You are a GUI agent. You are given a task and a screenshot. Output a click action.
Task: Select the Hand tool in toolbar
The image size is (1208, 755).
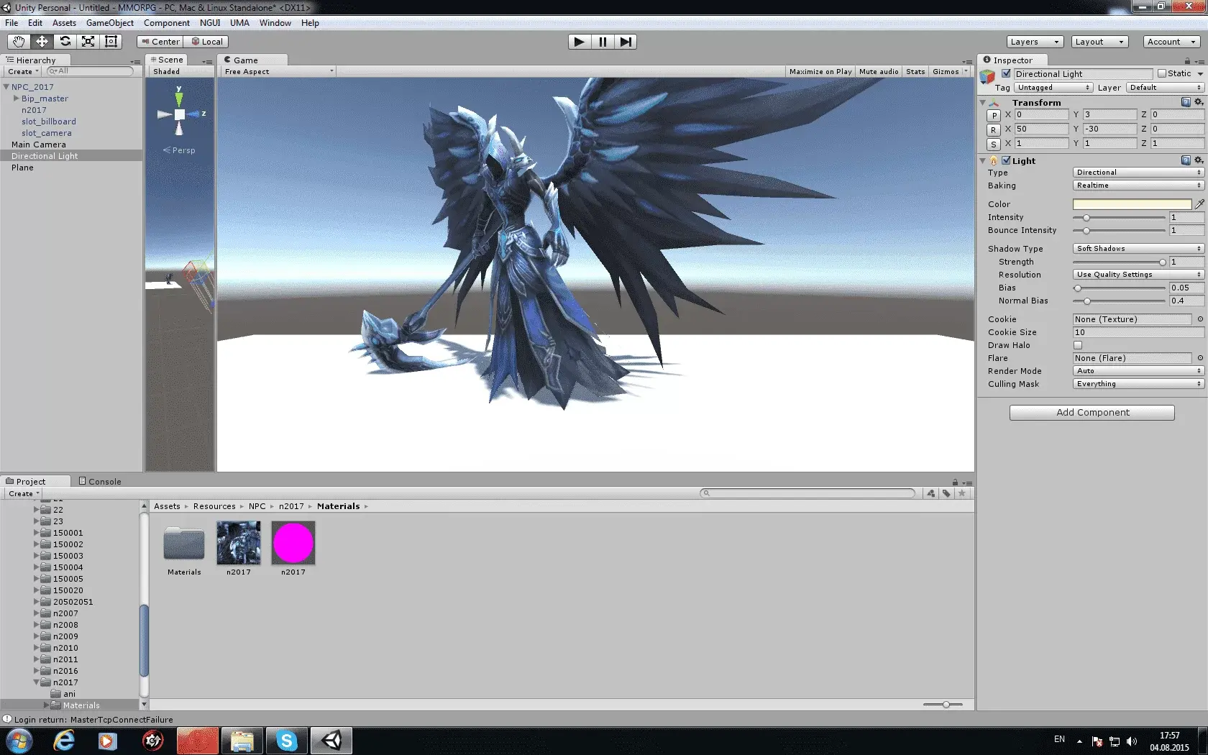(19, 42)
